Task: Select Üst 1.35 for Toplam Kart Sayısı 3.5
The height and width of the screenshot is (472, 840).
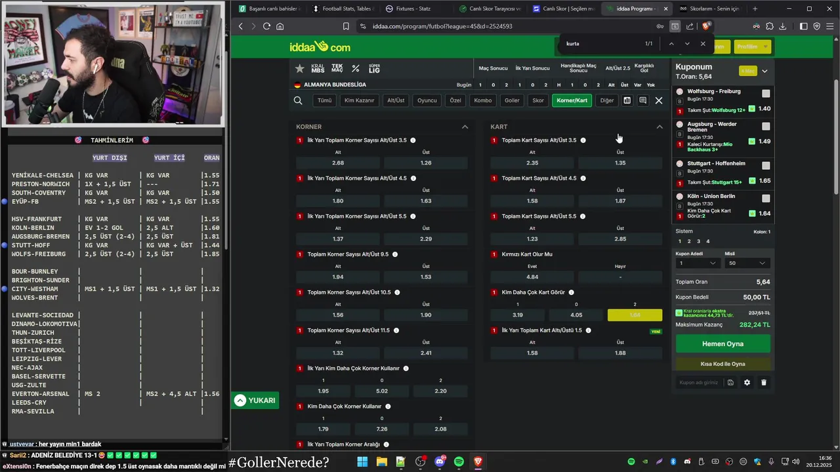Action: (620, 163)
